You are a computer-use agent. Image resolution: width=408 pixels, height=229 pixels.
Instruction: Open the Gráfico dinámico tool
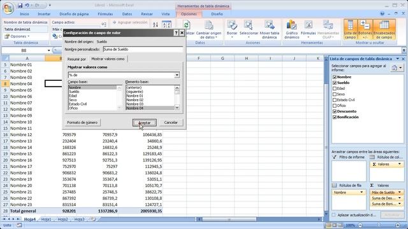(x=291, y=30)
